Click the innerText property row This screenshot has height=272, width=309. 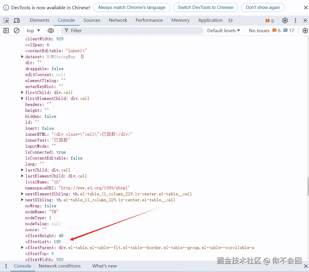[x=48, y=140]
